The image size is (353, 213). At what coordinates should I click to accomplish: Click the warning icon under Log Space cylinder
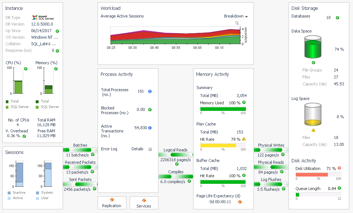point(313,130)
